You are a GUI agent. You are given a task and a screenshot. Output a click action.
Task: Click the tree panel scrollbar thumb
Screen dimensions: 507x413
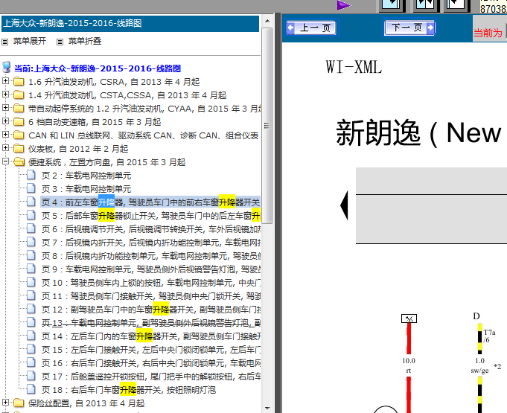[267, 126]
